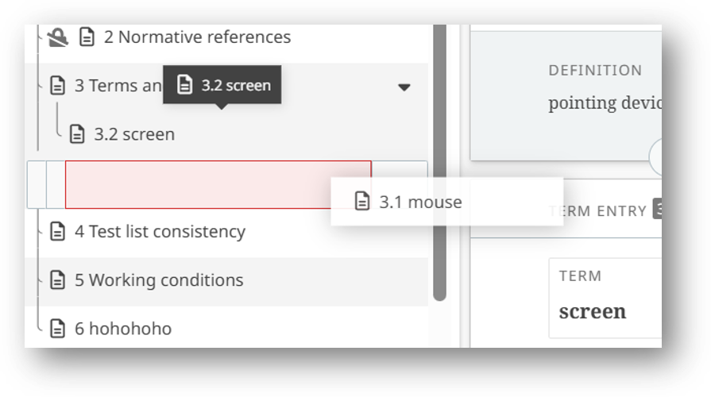Click the locked icon beside Normative references

click(56, 37)
